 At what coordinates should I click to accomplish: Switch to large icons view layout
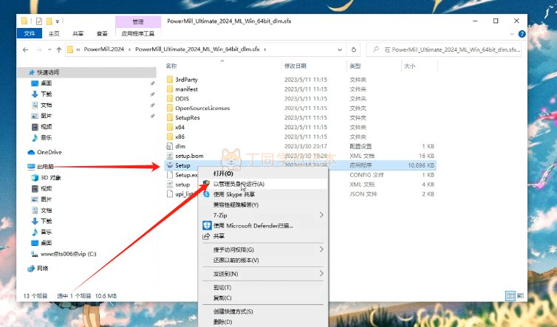coord(520,296)
